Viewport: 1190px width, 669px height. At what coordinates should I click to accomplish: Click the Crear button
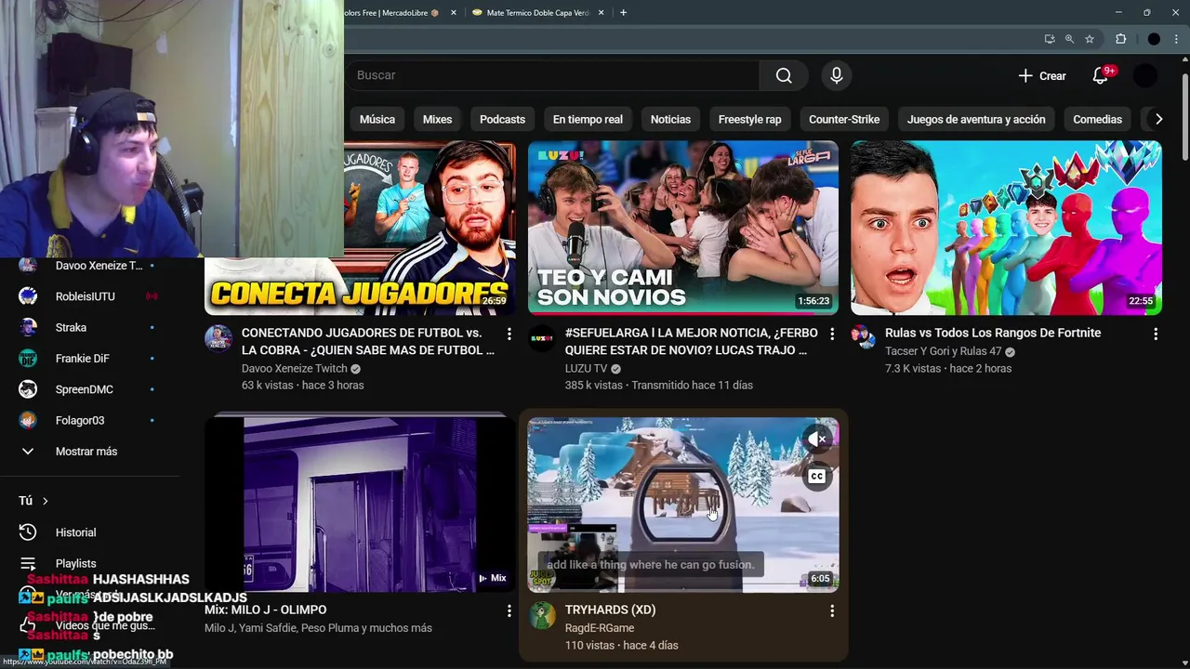[1042, 75]
